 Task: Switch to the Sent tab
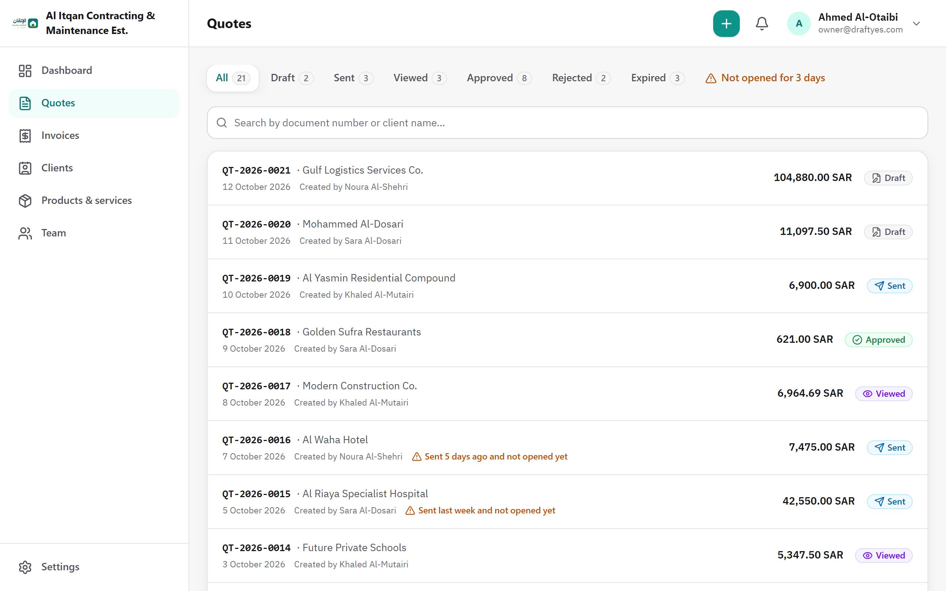353,78
